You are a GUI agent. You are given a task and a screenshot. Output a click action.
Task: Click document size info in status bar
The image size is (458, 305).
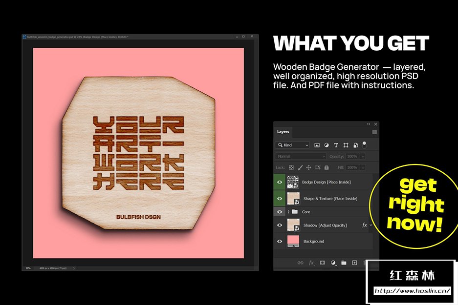[x=53, y=268]
